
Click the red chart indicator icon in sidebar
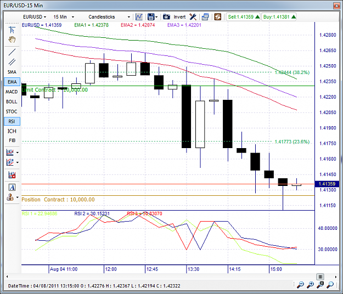[x=10, y=162]
